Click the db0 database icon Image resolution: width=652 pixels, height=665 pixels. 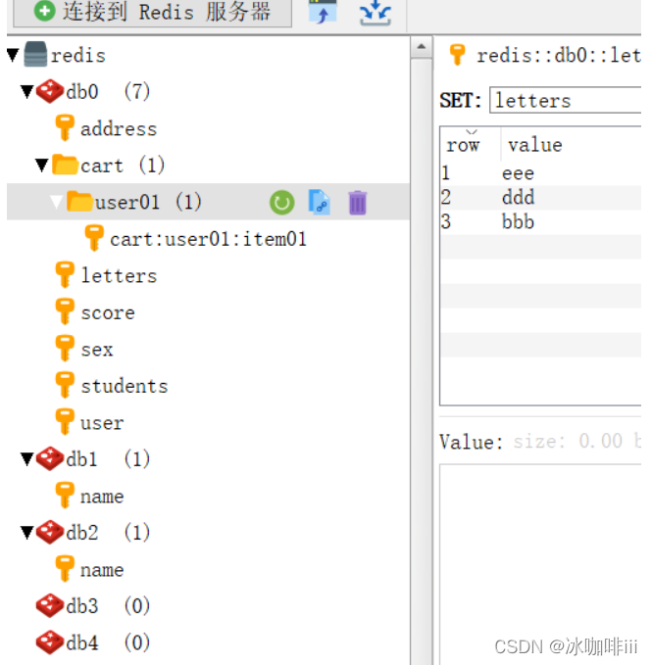(x=50, y=91)
